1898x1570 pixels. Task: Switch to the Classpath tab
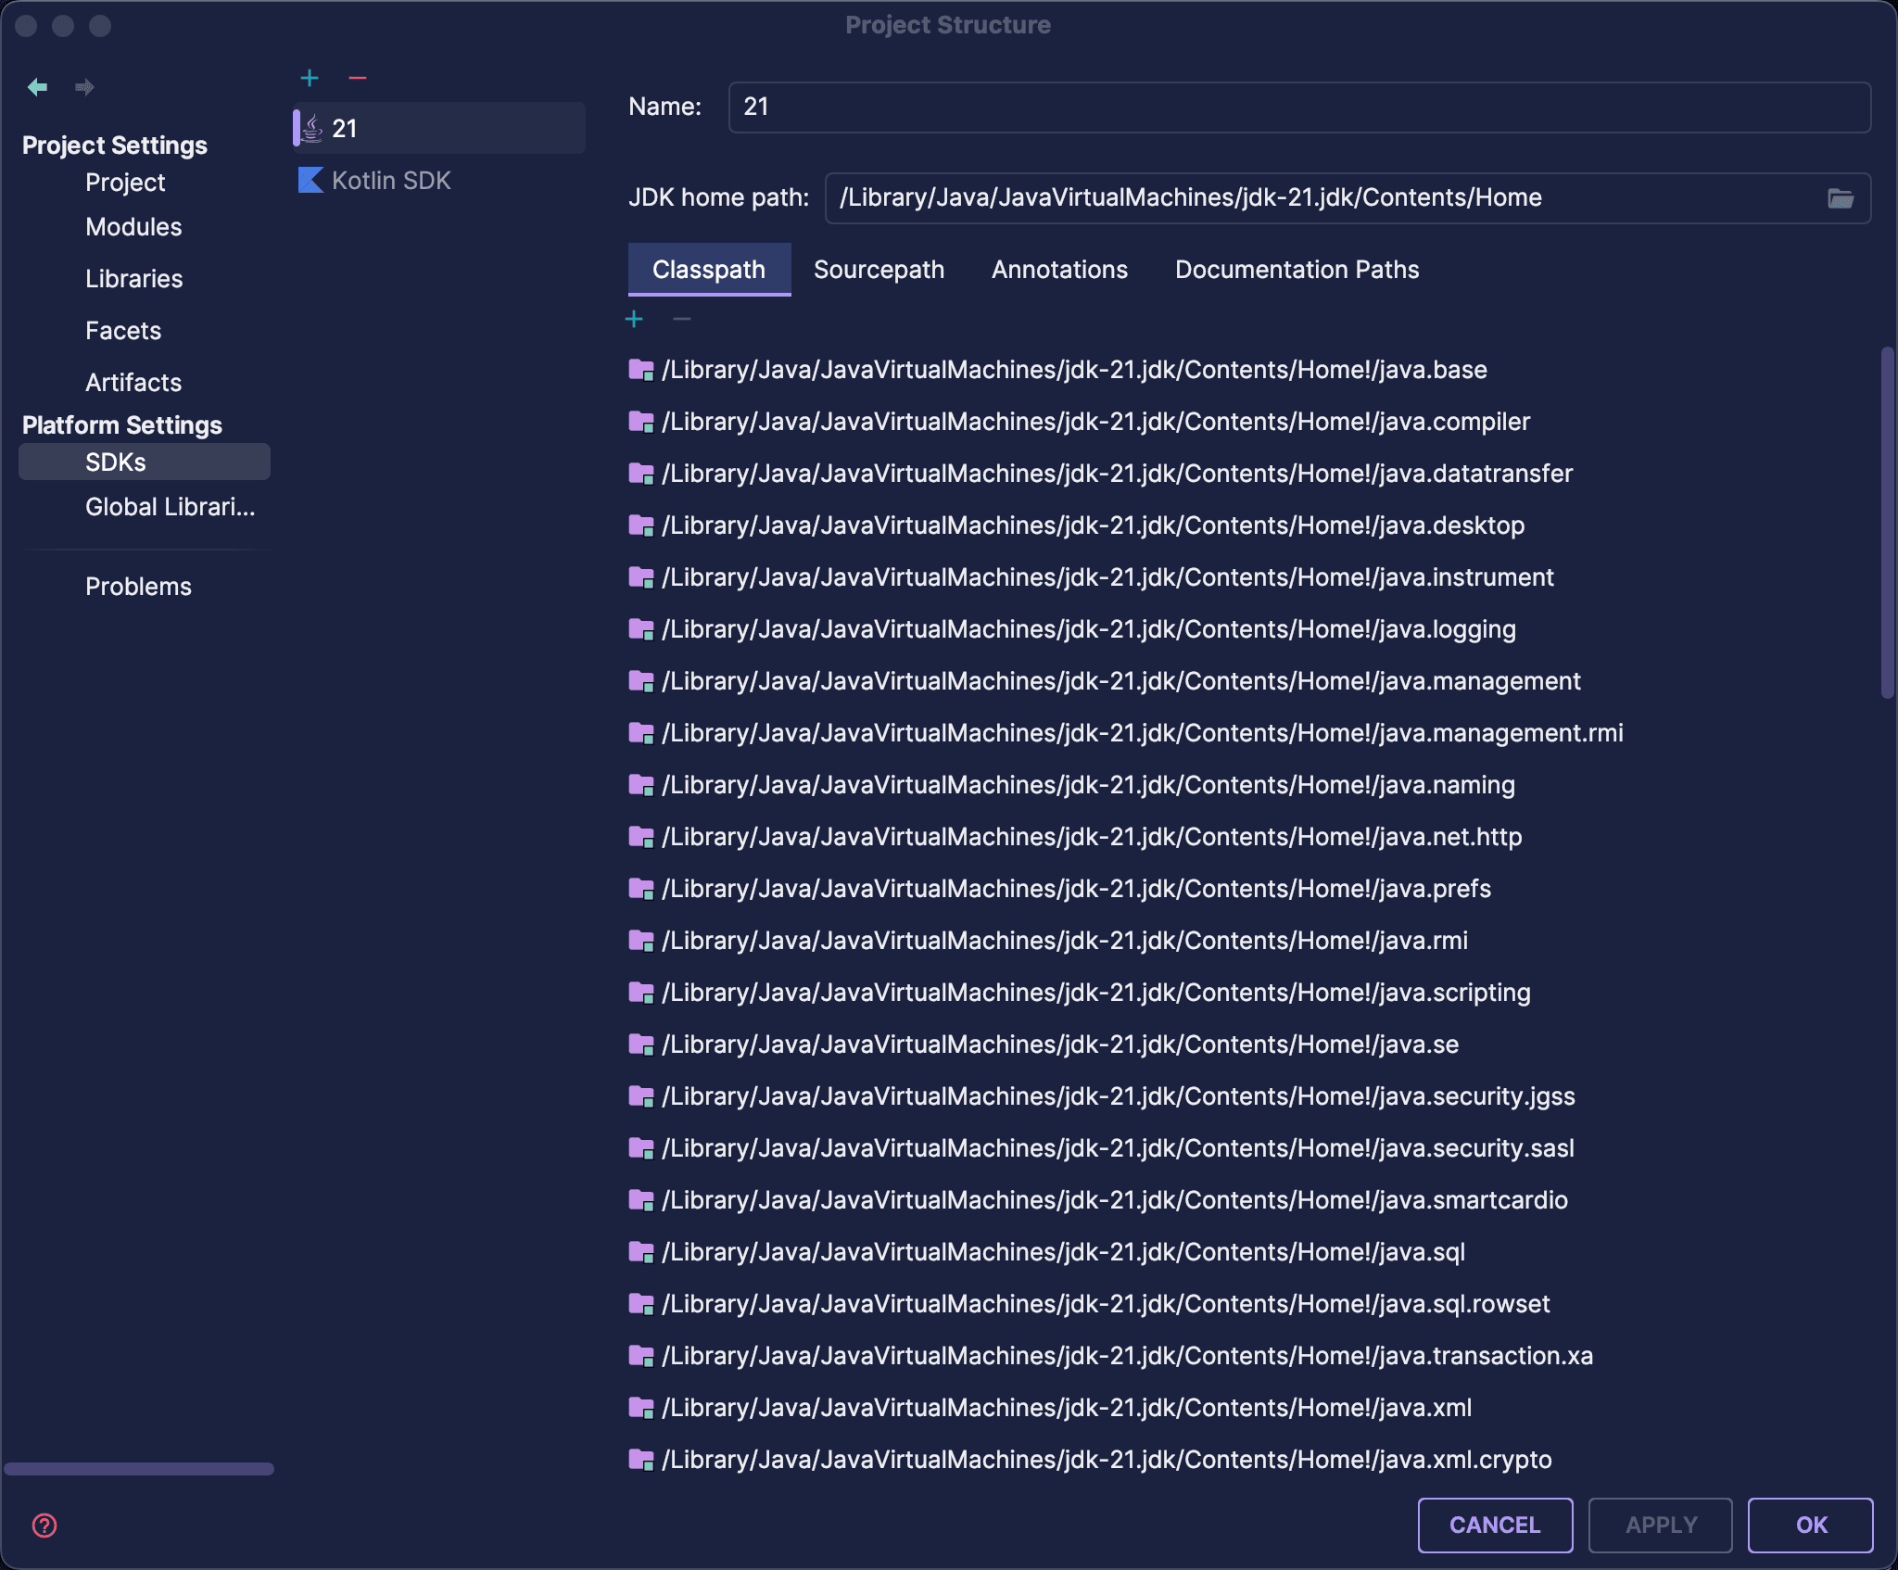click(709, 270)
